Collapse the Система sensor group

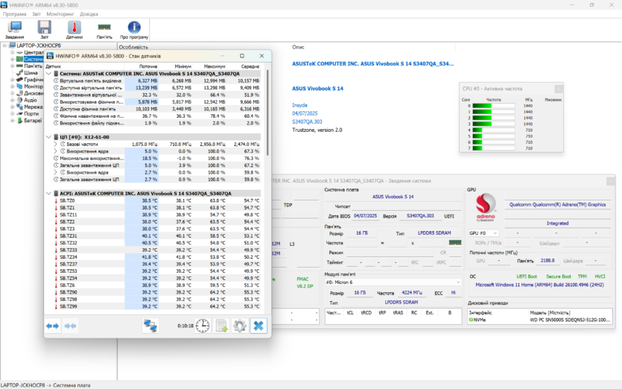click(49, 74)
